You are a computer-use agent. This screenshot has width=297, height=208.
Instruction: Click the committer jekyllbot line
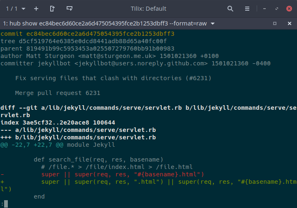pyautogui.click(x=135, y=63)
